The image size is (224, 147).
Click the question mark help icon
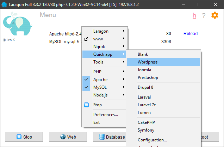[204, 15]
